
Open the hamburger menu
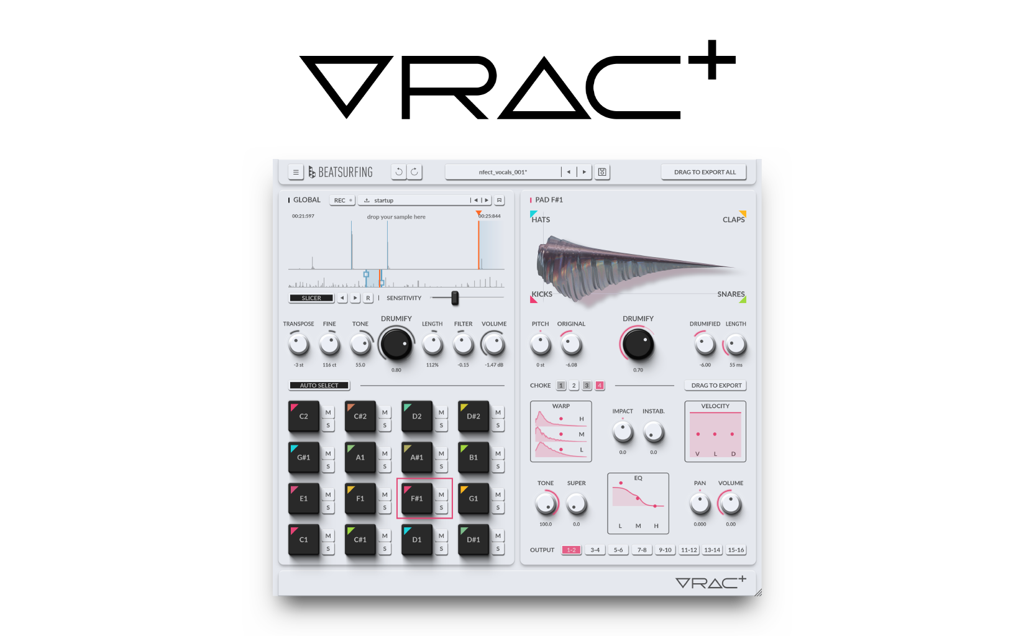[296, 172]
